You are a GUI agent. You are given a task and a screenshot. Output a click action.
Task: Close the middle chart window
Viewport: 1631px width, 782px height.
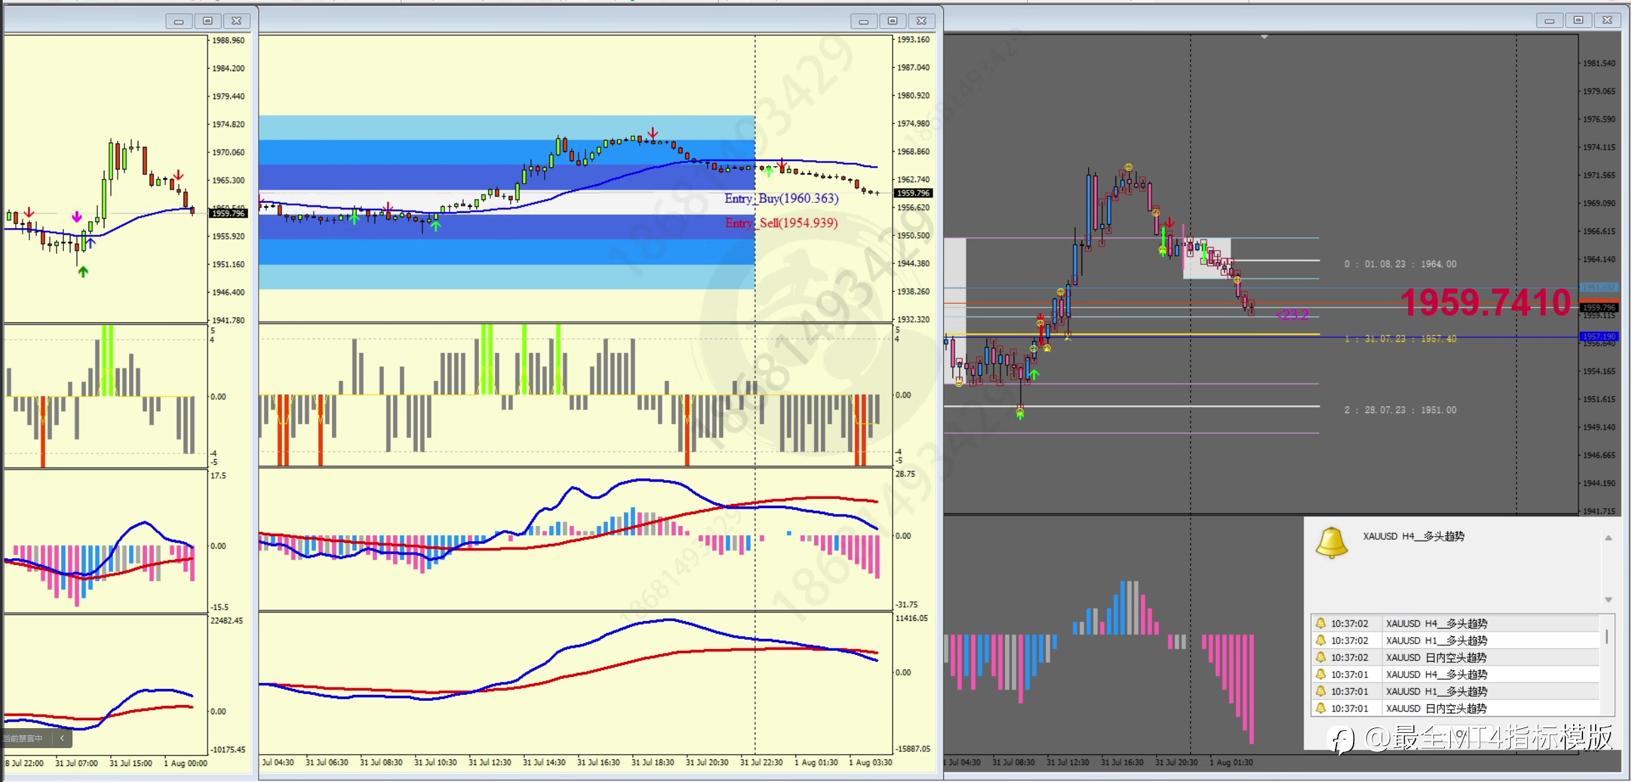click(921, 21)
